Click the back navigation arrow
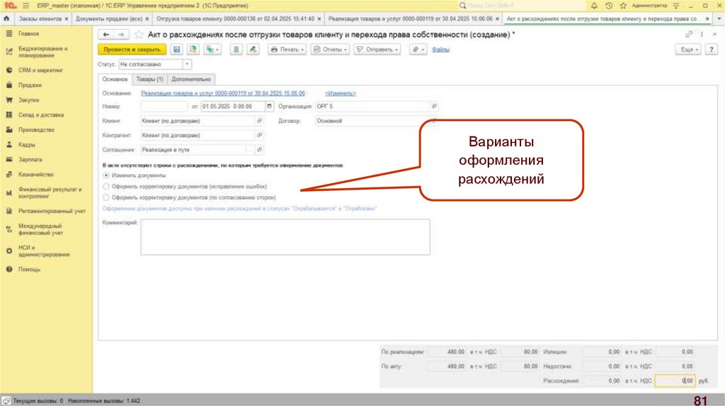Image resolution: width=725 pixels, height=406 pixels. tap(106, 35)
